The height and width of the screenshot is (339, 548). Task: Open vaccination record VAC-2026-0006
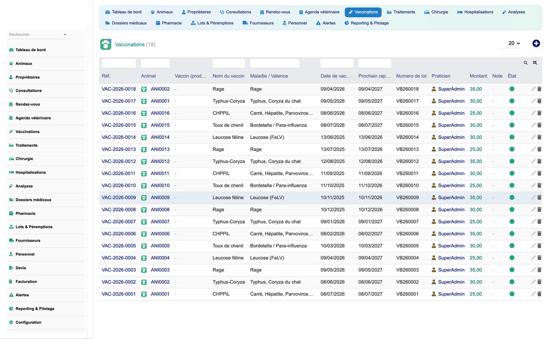[119, 234]
